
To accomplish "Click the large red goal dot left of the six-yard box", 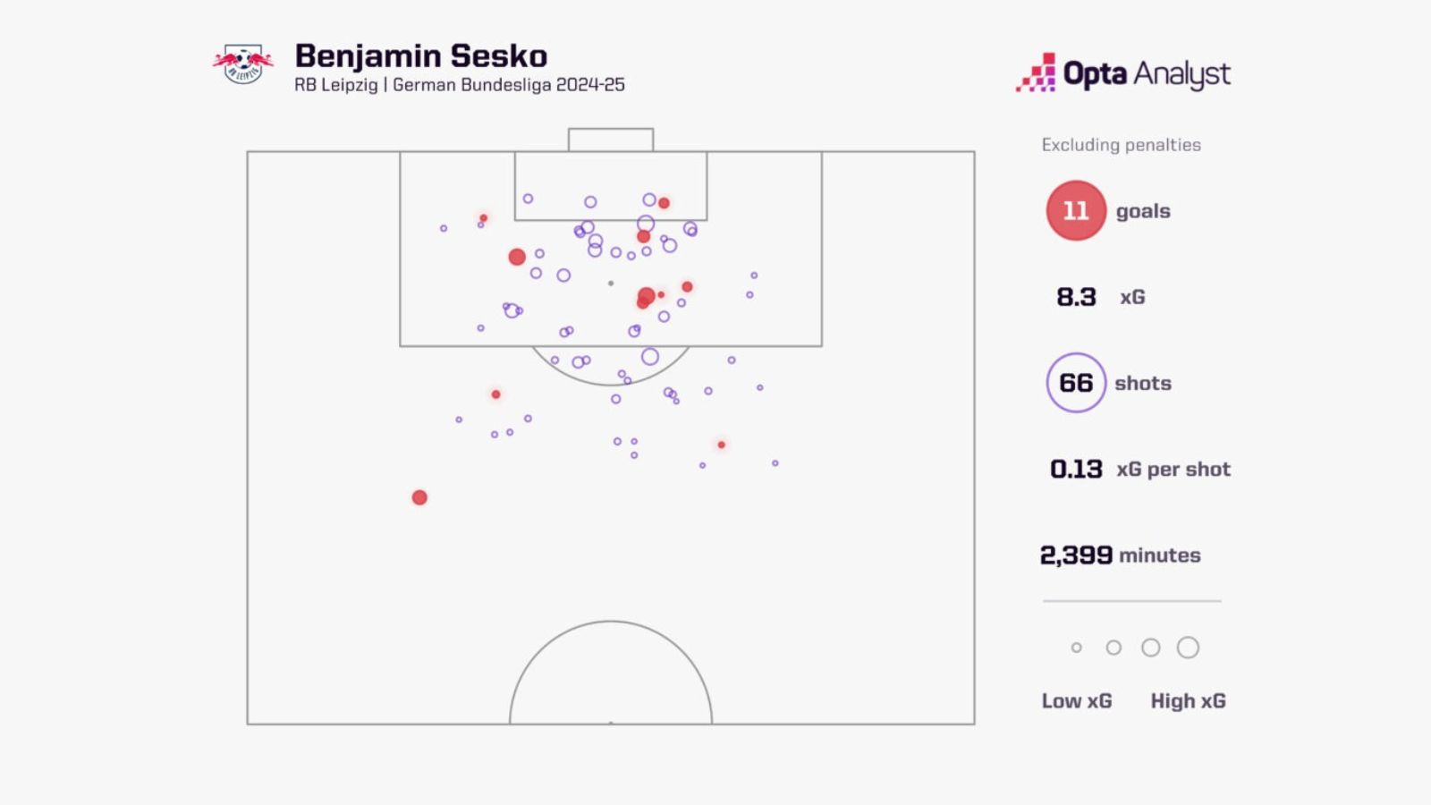I will coord(517,257).
